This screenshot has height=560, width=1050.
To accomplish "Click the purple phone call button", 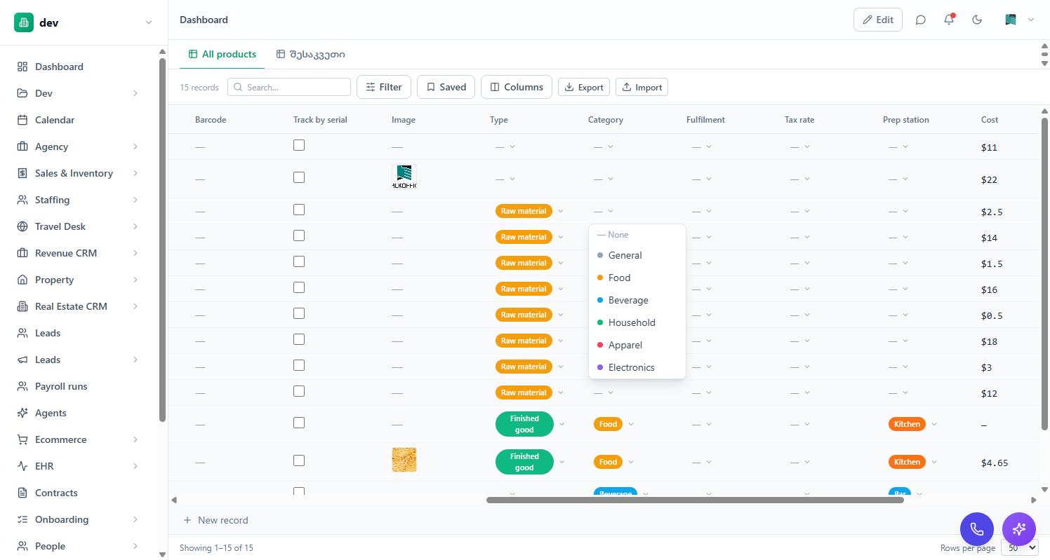I will point(977,528).
